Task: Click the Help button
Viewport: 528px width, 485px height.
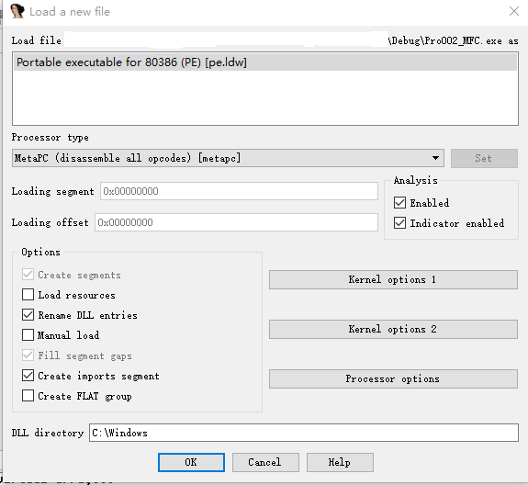Action: [340, 462]
